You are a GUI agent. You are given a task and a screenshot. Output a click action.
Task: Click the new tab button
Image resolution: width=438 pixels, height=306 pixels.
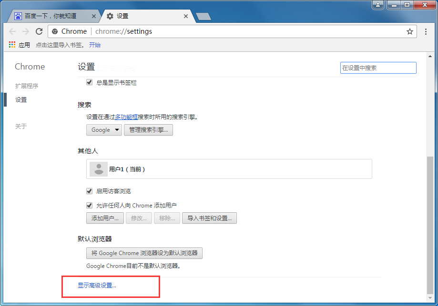pyautogui.click(x=204, y=17)
